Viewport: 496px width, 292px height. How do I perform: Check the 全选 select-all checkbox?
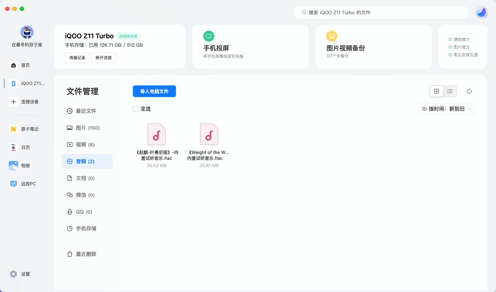[135, 109]
